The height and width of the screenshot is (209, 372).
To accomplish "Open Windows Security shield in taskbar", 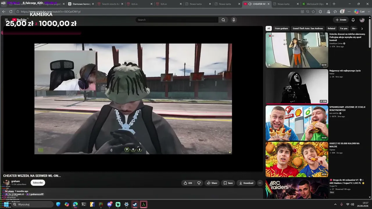I will (58, 204).
